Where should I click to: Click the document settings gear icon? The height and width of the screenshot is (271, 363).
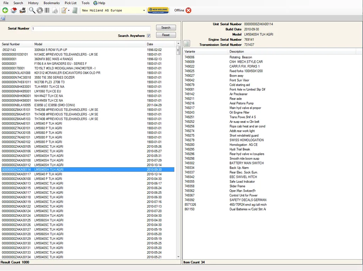tap(55, 10)
